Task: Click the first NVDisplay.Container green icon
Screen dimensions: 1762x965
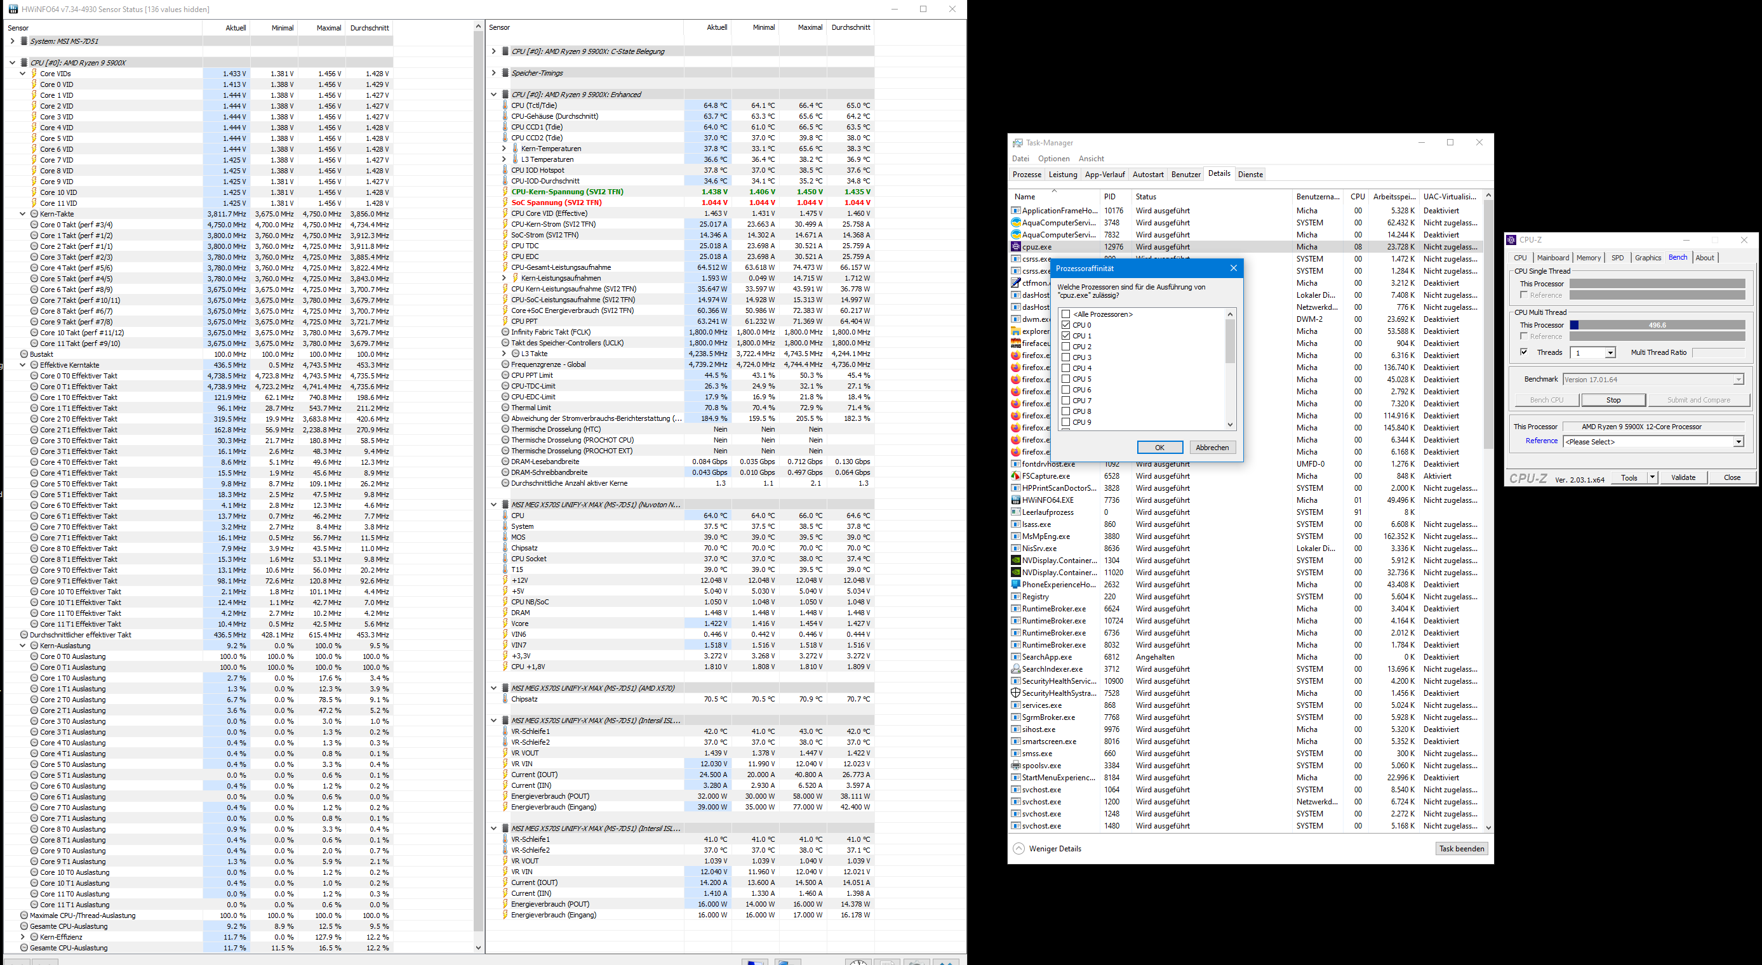Action: point(1016,560)
